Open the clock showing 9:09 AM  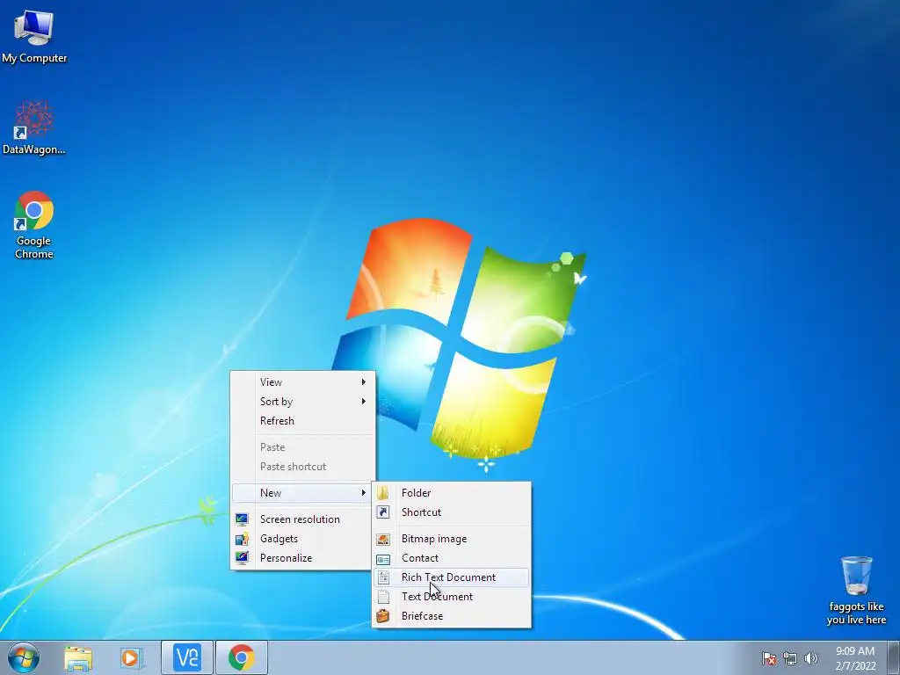tap(855, 658)
